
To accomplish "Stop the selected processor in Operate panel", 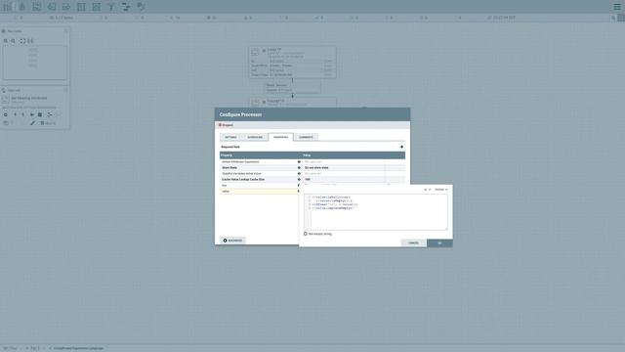I will [x=40, y=114].
